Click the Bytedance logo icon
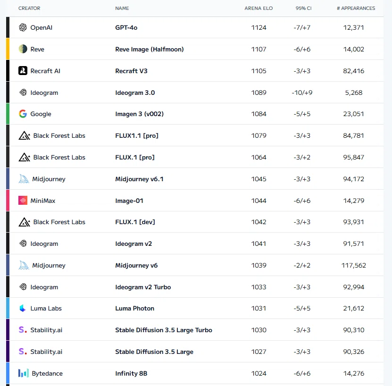 (24, 373)
